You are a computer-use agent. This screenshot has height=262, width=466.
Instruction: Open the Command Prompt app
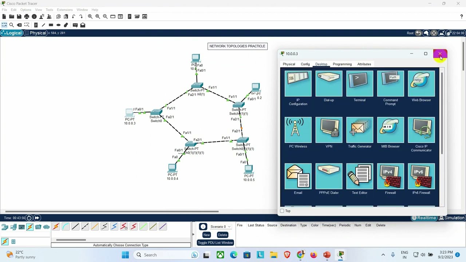point(390,84)
